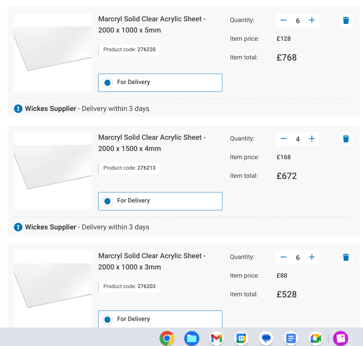Reduce quantity of the 4mm acrylic sheet
This screenshot has width=363, height=346.
tap(284, 139)
